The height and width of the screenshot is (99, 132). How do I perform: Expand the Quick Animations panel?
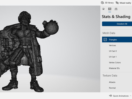pyautogui.click(x=120, y=96)
